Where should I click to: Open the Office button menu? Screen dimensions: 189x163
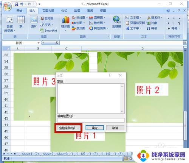[7, 6]
